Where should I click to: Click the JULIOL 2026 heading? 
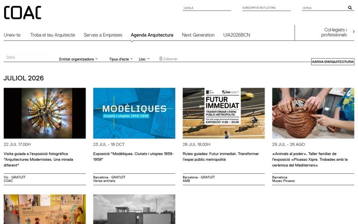[23, 78]
